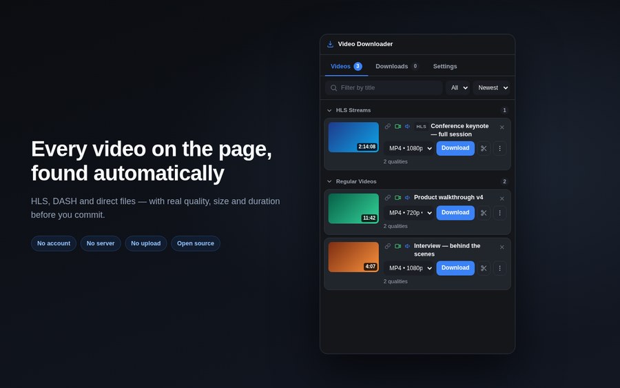Open more options menu for Conference keynote
The width and height of the screenshot is (620, 388).
coord(500,148)
